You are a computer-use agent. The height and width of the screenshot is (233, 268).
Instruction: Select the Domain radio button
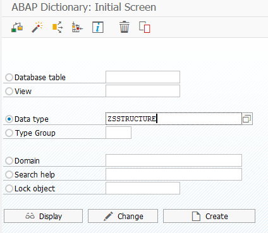[x=9, y=160]
